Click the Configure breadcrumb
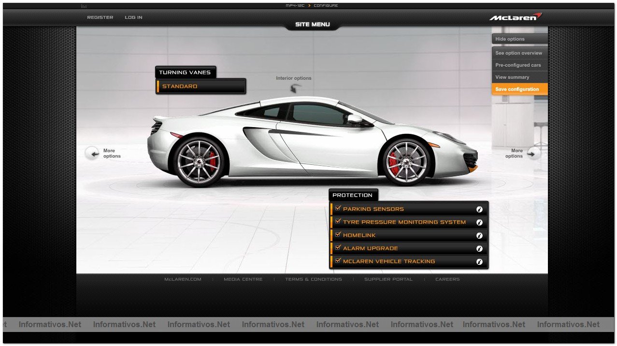 pyautogui.click(x=326, y=6)
